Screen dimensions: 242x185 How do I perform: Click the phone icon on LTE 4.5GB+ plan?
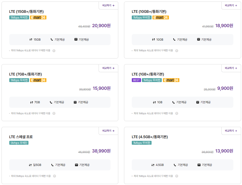click(x=175, y=165)
